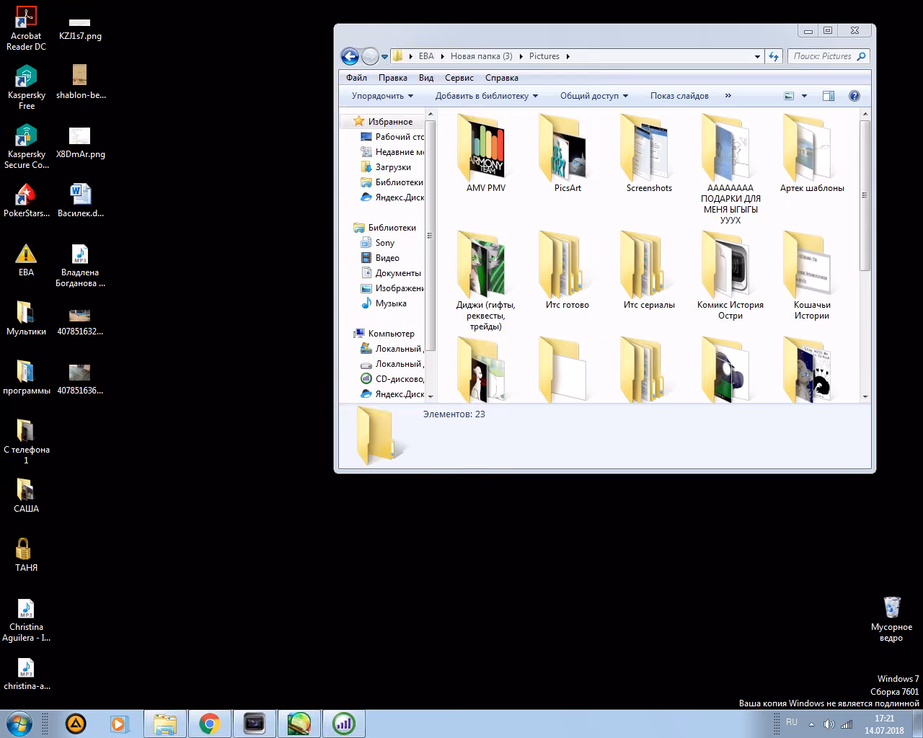Screen dimensions: 923x738
Task: Open the Справка menu
Action: (x=502, y=77)
